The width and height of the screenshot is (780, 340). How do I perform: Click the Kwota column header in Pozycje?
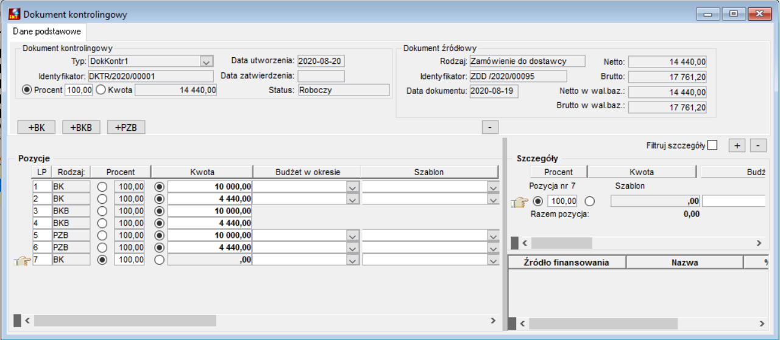click(x=202, y=172)
